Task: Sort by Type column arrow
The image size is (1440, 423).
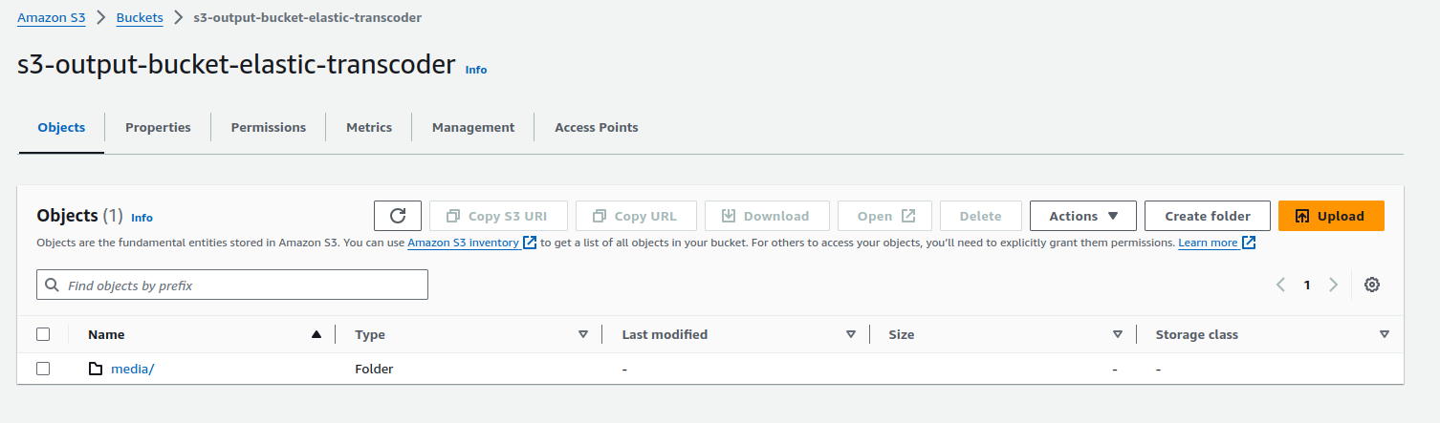Action: (x=583, y=334)
